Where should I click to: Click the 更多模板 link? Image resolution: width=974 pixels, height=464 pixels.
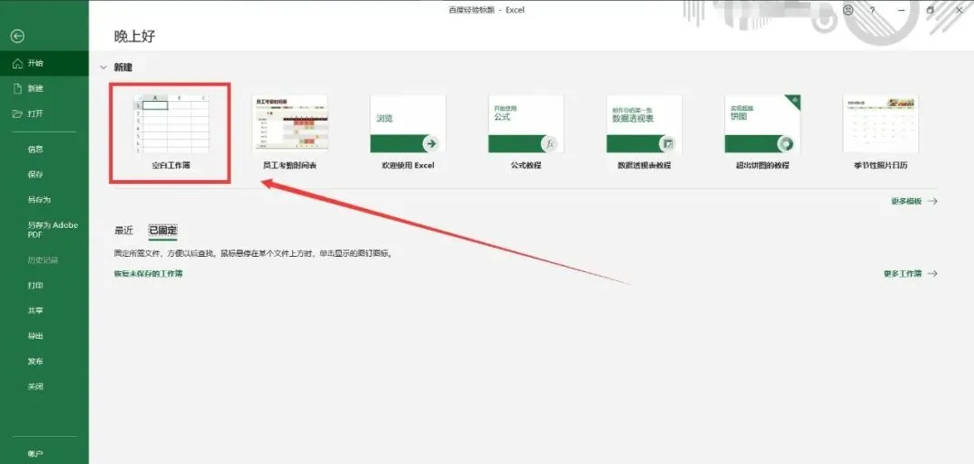click(914, 201)
